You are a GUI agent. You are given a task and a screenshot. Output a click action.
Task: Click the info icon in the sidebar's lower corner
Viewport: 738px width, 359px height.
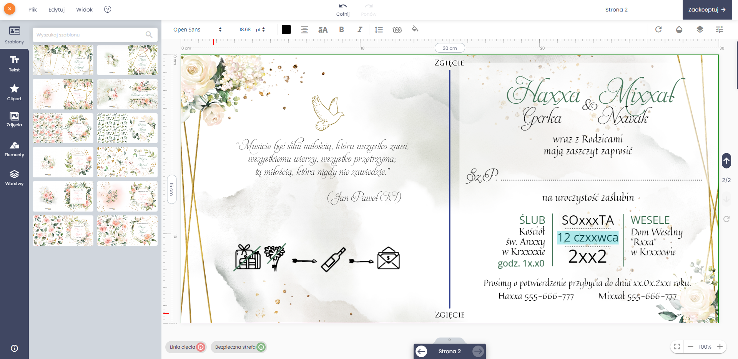click(15, 348)
